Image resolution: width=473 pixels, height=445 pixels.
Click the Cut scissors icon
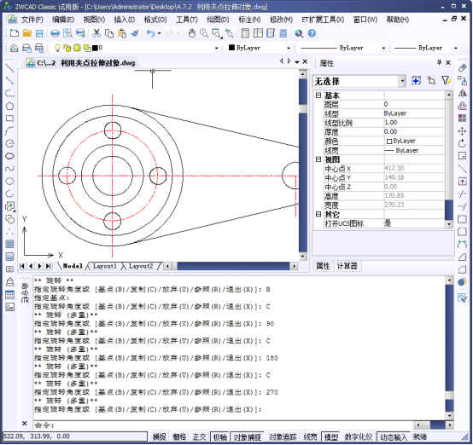click(96, 33)
